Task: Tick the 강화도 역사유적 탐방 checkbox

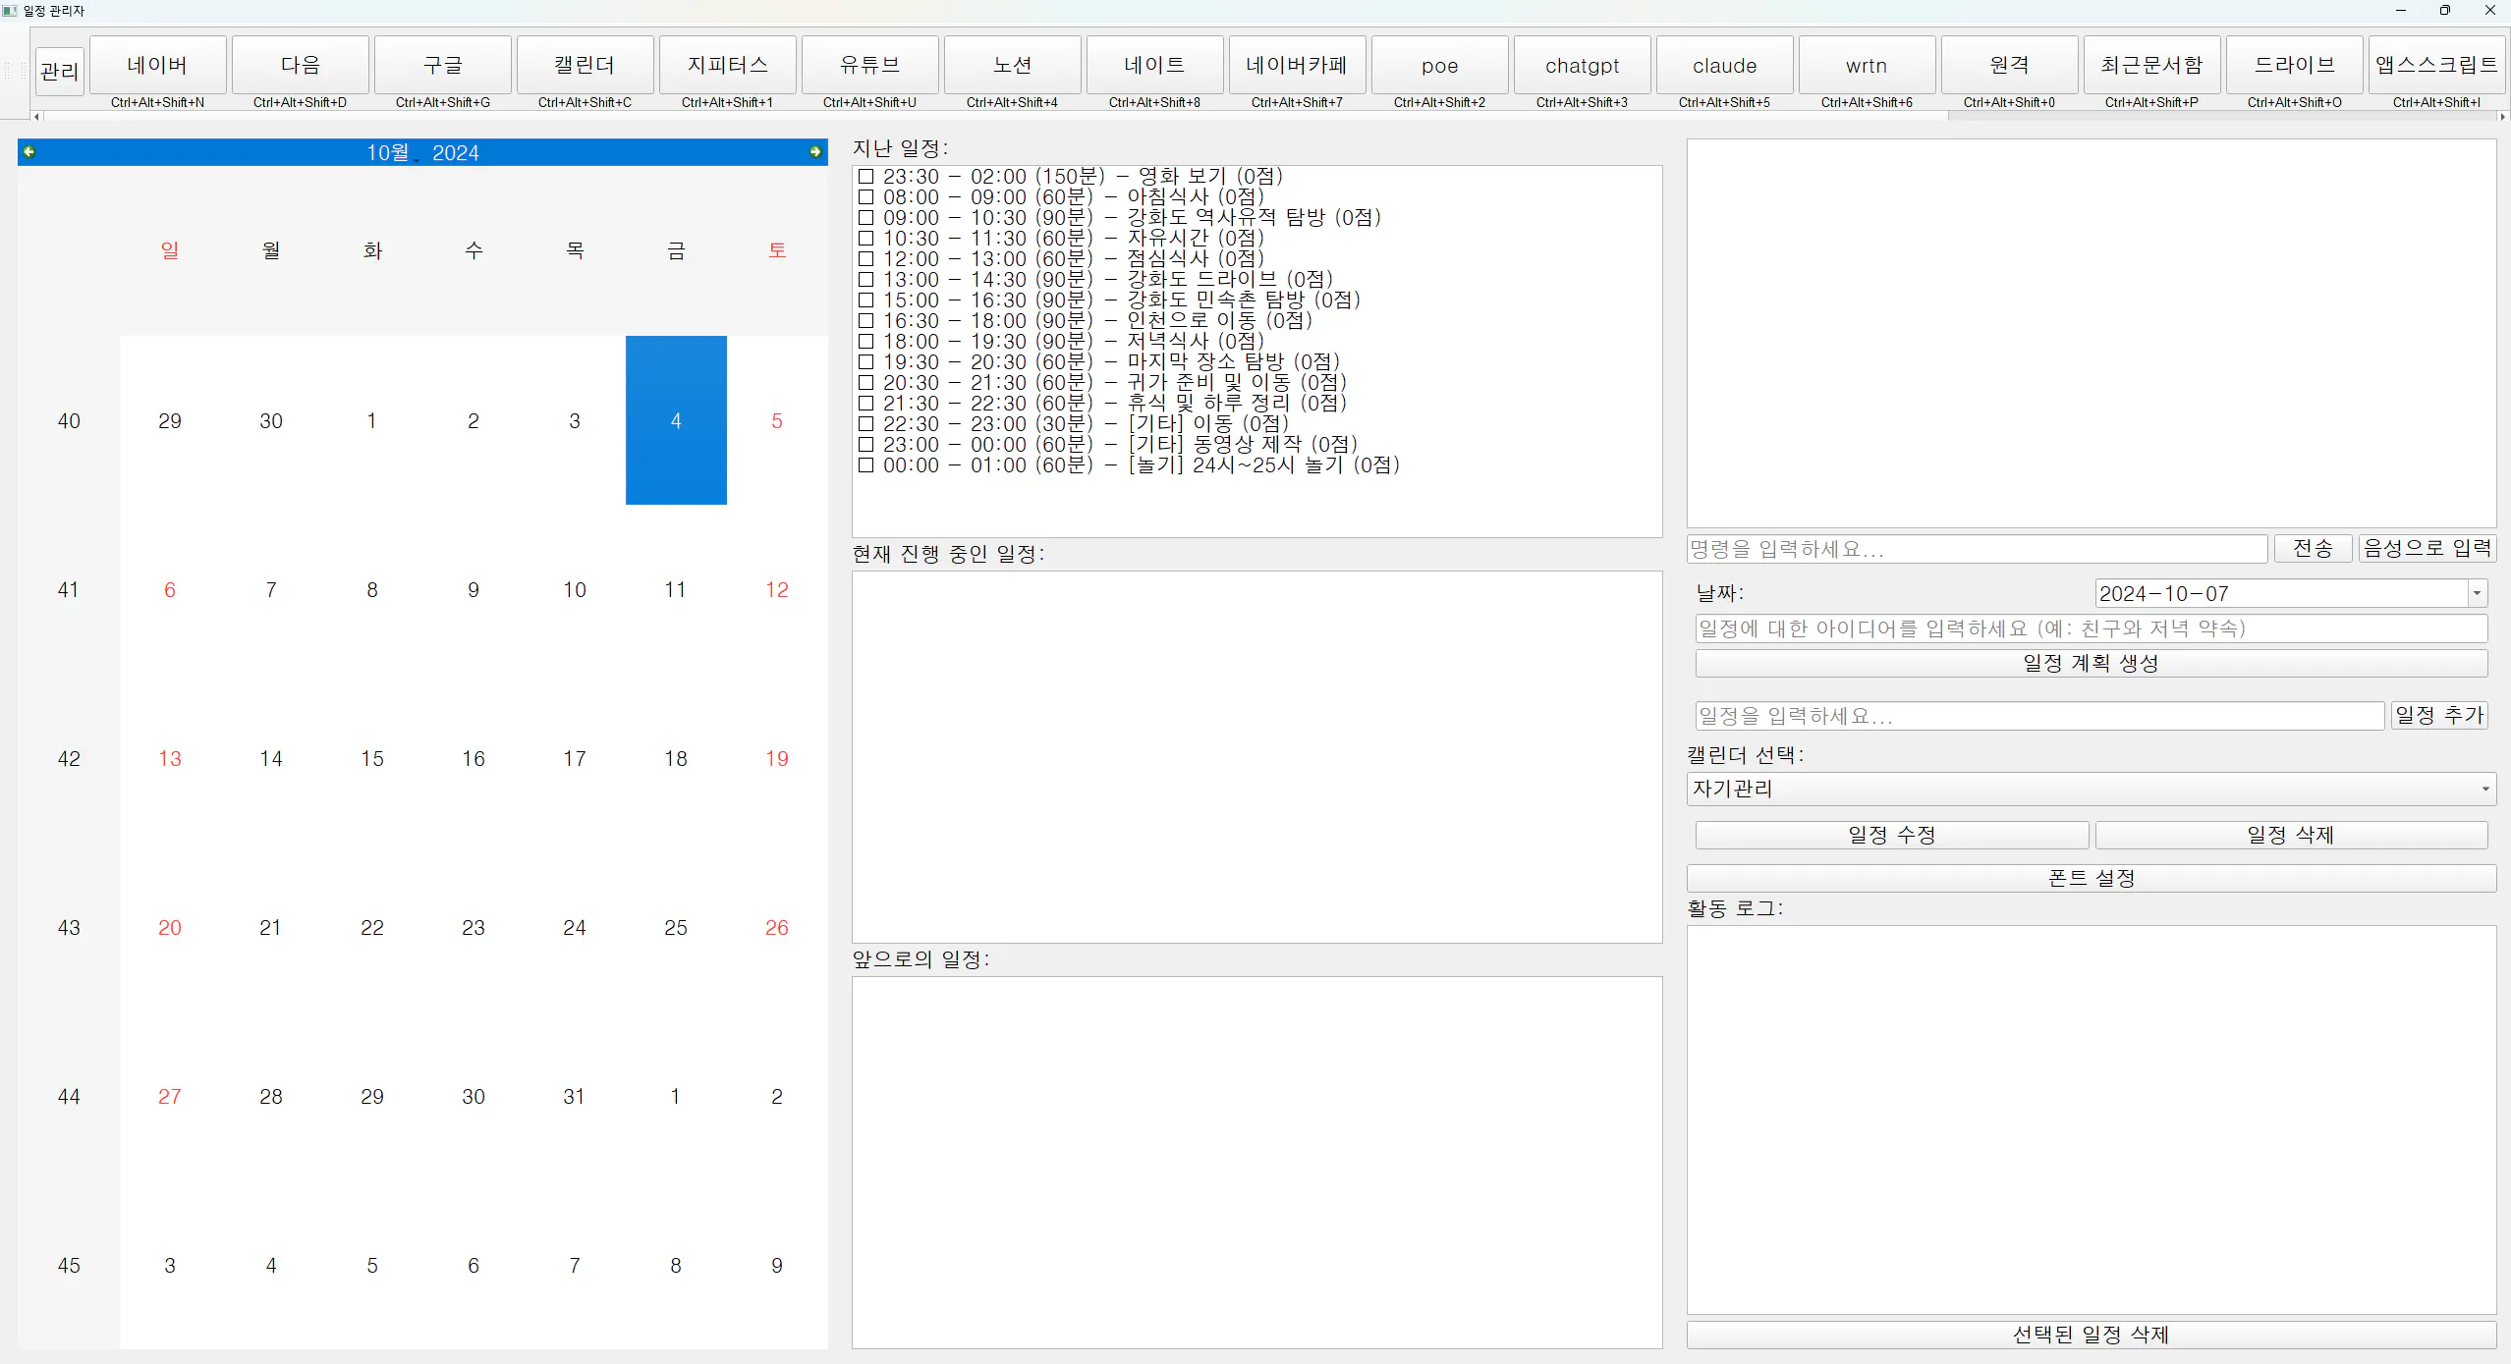Action: pyautogui.click(x=865, y=218)
